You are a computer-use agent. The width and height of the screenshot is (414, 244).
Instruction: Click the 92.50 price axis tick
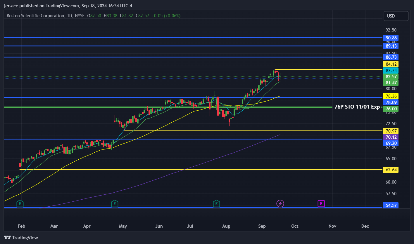point(391,30)
